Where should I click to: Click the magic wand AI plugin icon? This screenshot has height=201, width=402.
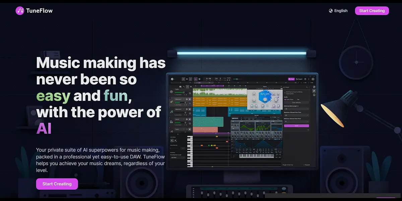pos(314,91)
